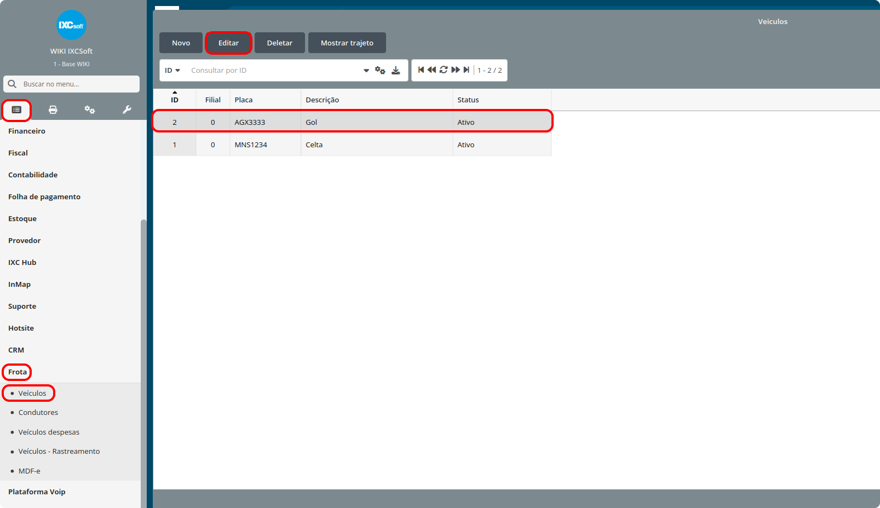Click the Ativo status in Gol row
The height and width of the screenshot is (508, 880).
click(x=502, y=122)
